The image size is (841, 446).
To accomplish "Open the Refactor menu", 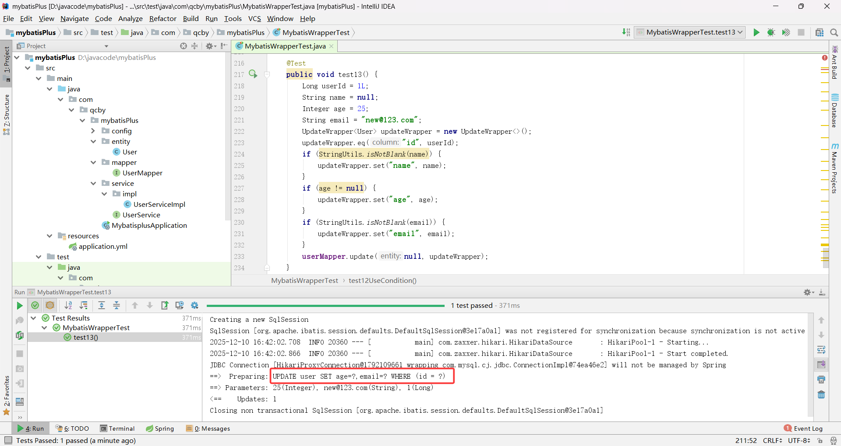I will 163,18.
